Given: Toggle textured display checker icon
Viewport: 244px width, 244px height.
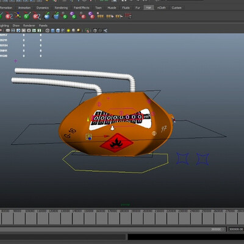Looking at the screenshot, I should point(63,30).
